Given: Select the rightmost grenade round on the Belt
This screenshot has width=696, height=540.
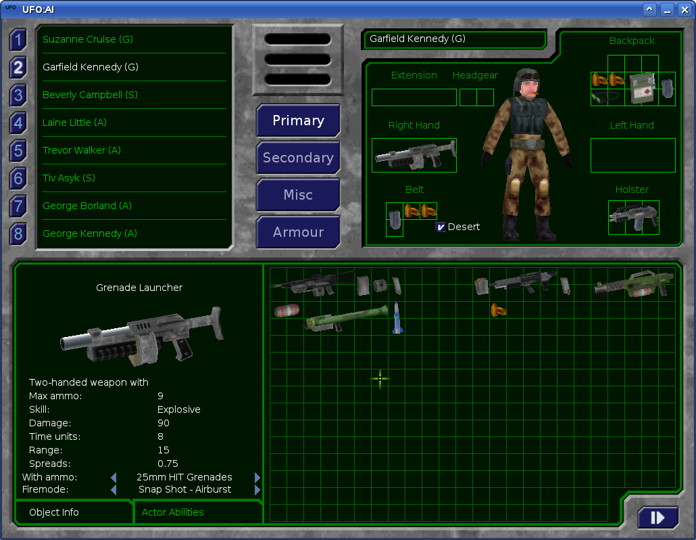Looking at the screenshot, I should tap(428, 210).
